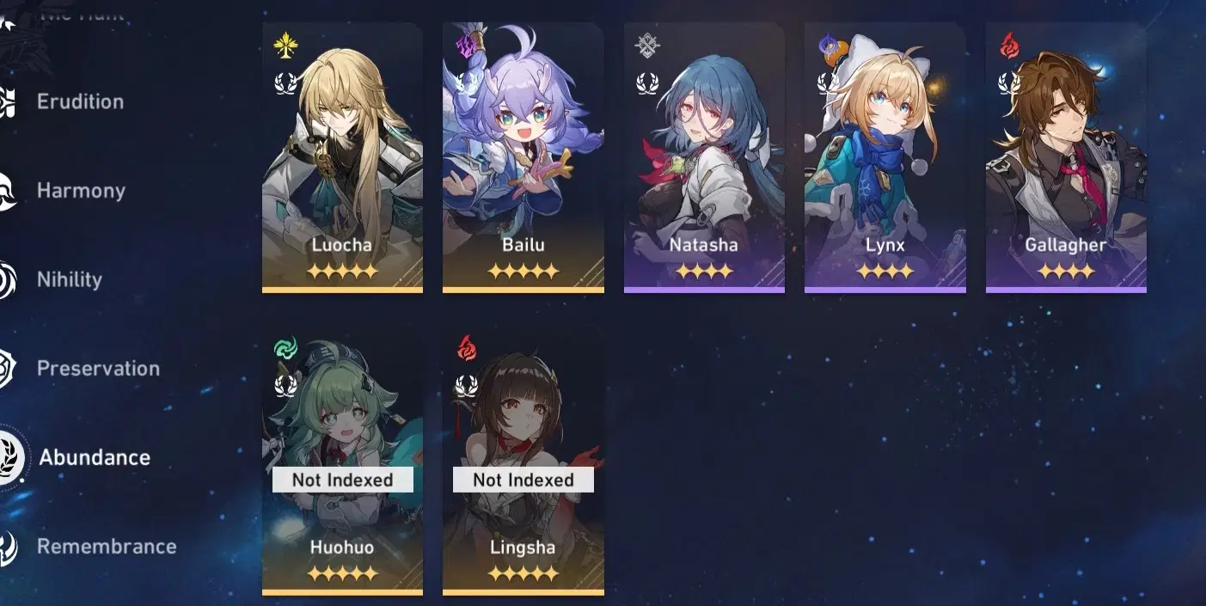Image resolution: width=1206 pixels, height=606 pixels.
Task: Click Gallagher's Fire element icon
Action: point(1009,46)
